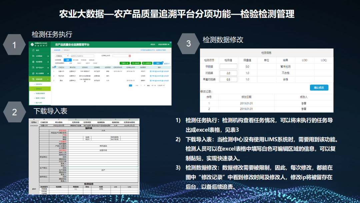Click first action icon in table row 1
360x203 pixels.
pyautogui.click(x=151, y=71)
